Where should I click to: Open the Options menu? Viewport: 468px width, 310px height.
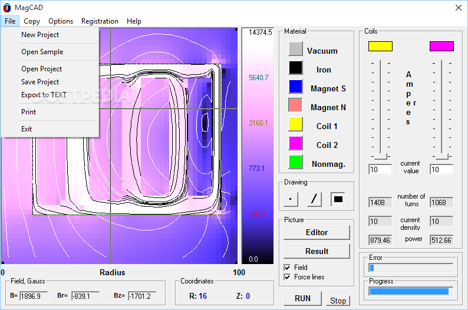[x=61, y=21]
